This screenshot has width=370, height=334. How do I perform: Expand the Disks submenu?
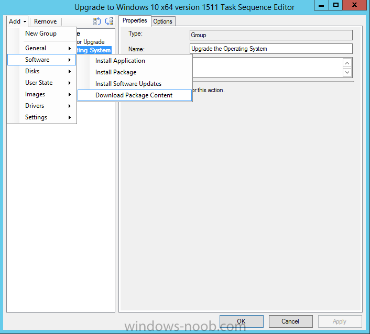coord(41,71)
